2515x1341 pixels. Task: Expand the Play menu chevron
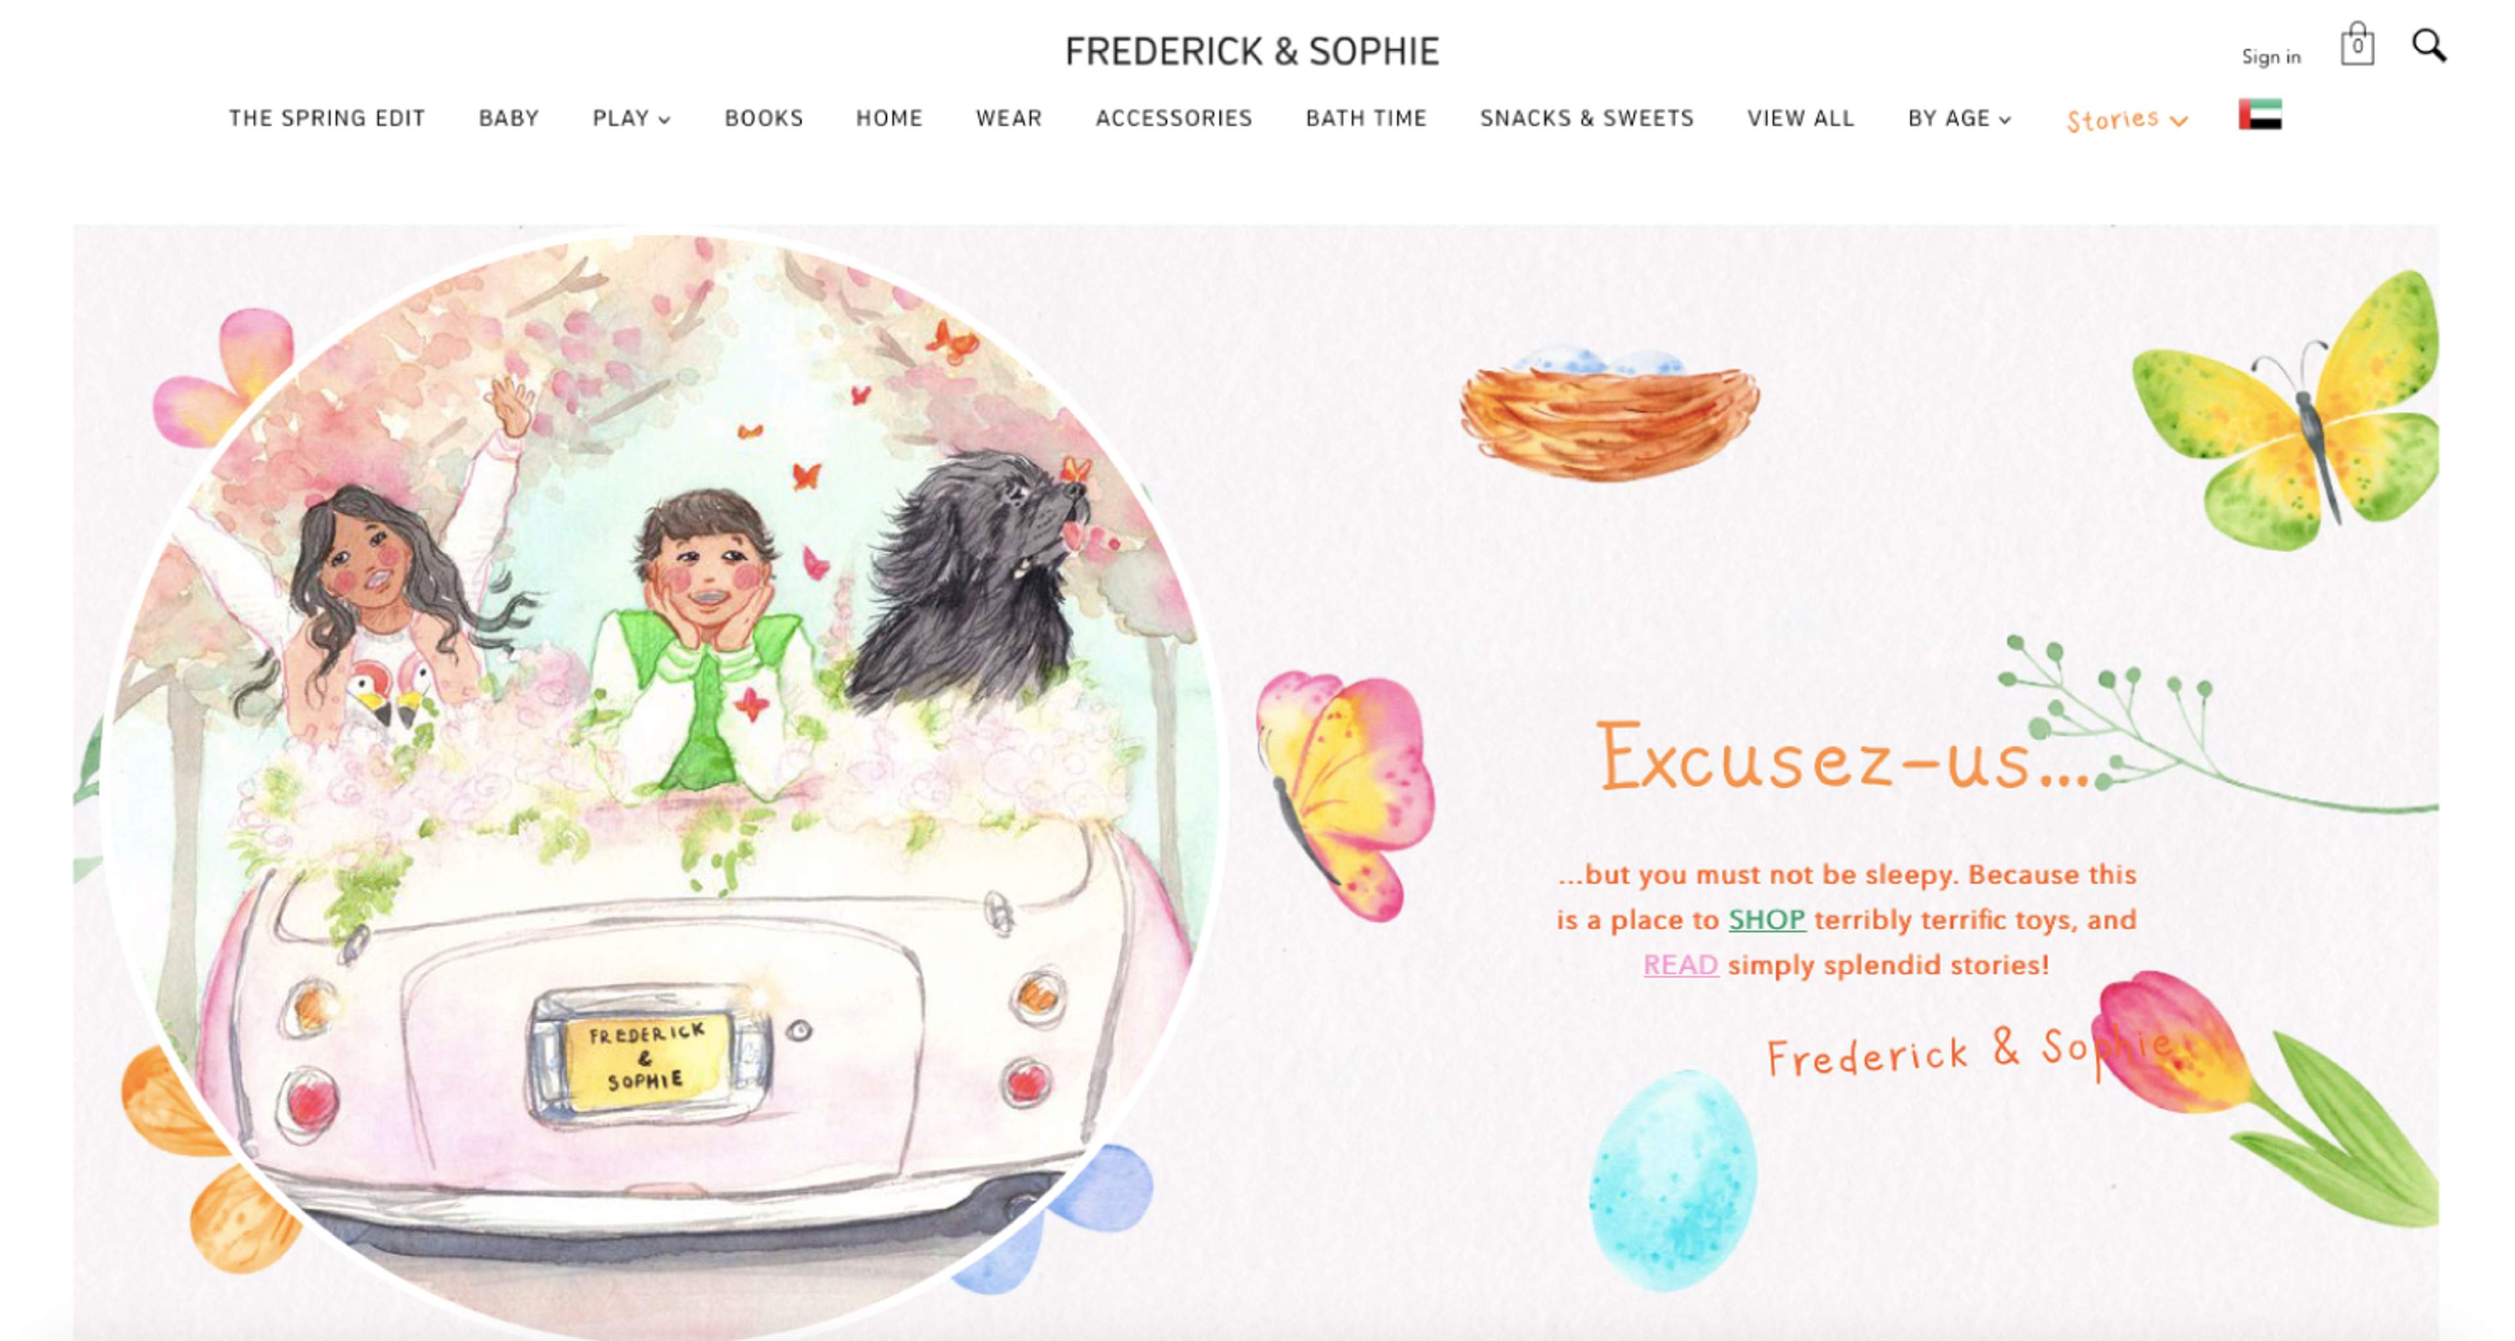pyautogui.click(x=664, y=120)
